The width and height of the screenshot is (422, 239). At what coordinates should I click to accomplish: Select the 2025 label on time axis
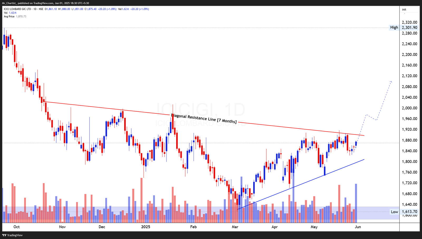pos(145,227)
